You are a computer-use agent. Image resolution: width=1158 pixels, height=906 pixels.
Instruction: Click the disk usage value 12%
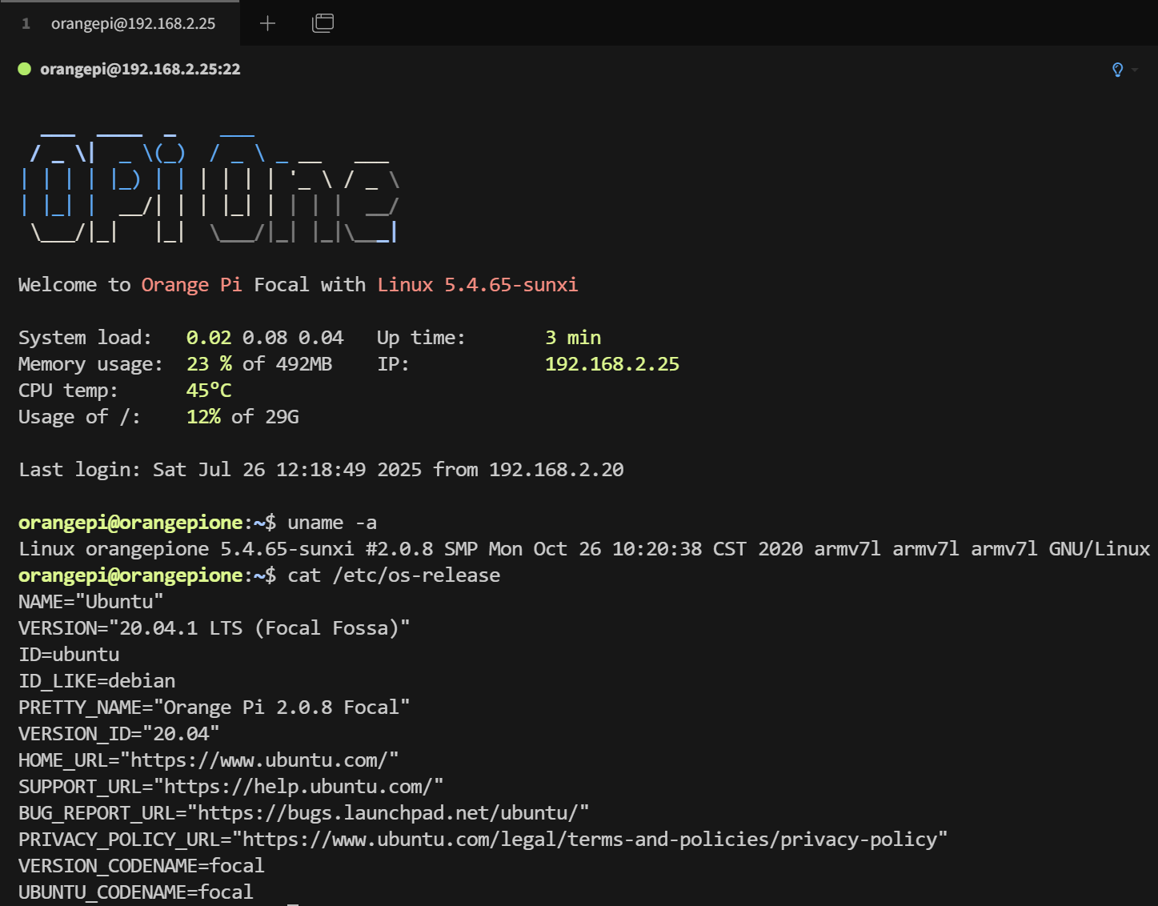203,417
